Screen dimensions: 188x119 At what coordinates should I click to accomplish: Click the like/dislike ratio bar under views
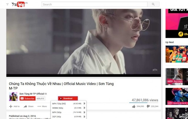click(144, 103)
